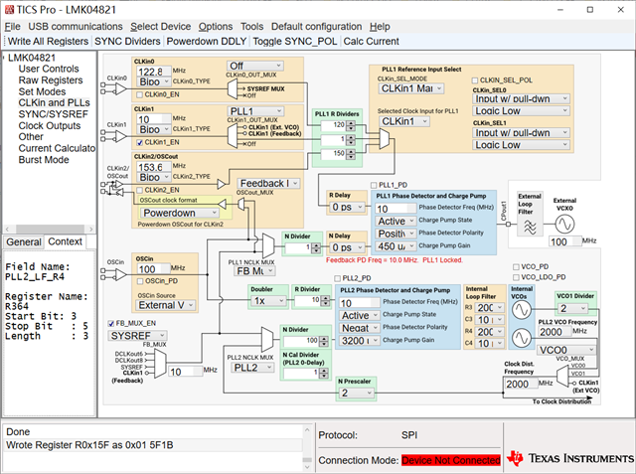Click the External Loop Filter symbol
Image resolution: width=636 pixels, height=474 pixels.
tap(530, 228)
